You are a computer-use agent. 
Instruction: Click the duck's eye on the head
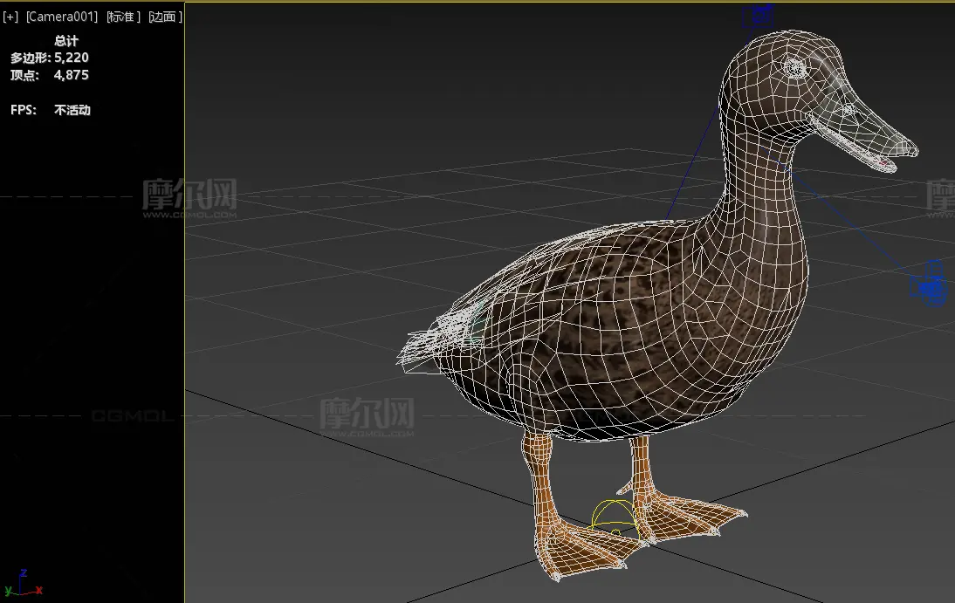tap(794, 66)
